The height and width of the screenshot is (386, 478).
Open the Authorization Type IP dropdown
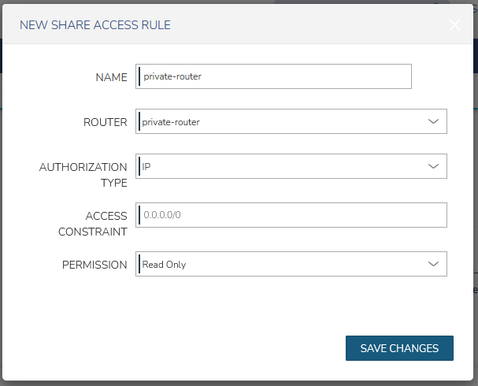(291, 166)
